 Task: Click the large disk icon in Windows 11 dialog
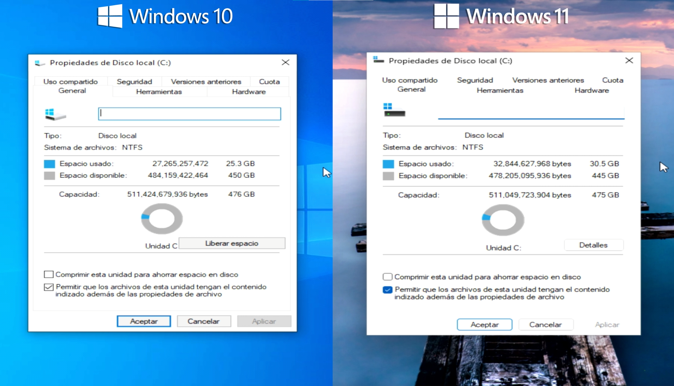(x=394, y=110)
